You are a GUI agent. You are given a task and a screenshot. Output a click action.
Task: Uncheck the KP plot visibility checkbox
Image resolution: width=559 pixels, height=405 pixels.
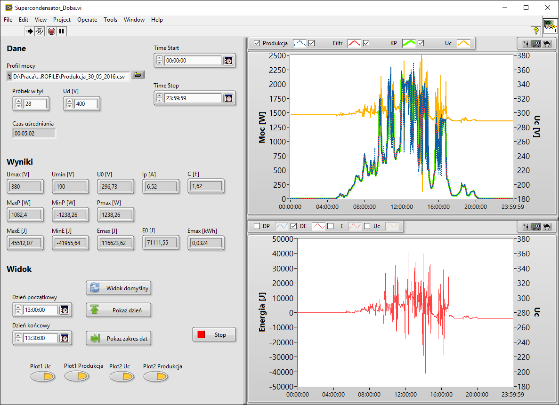(x=366, y=43)
